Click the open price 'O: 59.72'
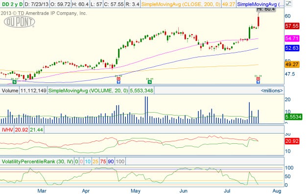This screenshot has height=194, width=306. [60, 4]
